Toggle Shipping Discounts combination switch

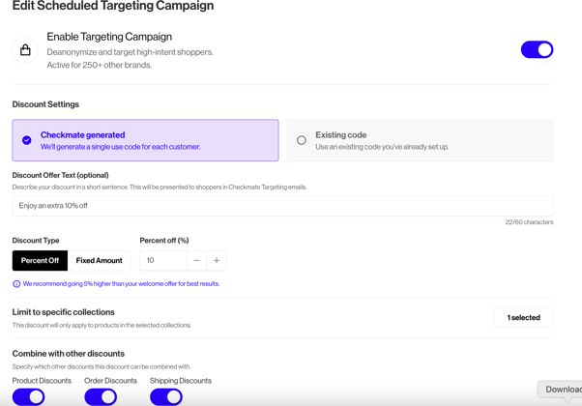166,396
